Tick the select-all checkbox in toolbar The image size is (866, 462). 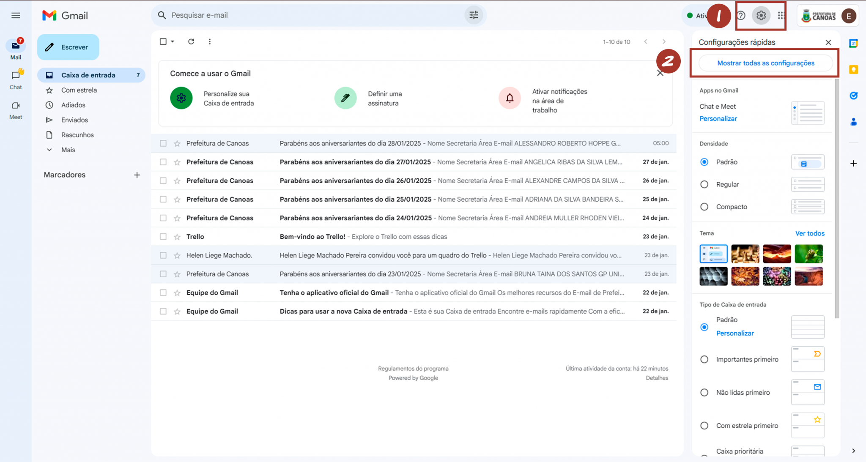click(163, 41)
